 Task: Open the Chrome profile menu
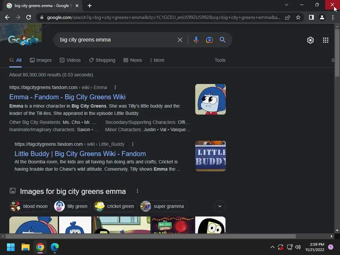[322, 17]
